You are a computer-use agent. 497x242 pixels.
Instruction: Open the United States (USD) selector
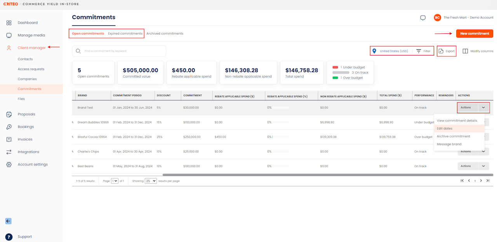(x=390, y=51)
